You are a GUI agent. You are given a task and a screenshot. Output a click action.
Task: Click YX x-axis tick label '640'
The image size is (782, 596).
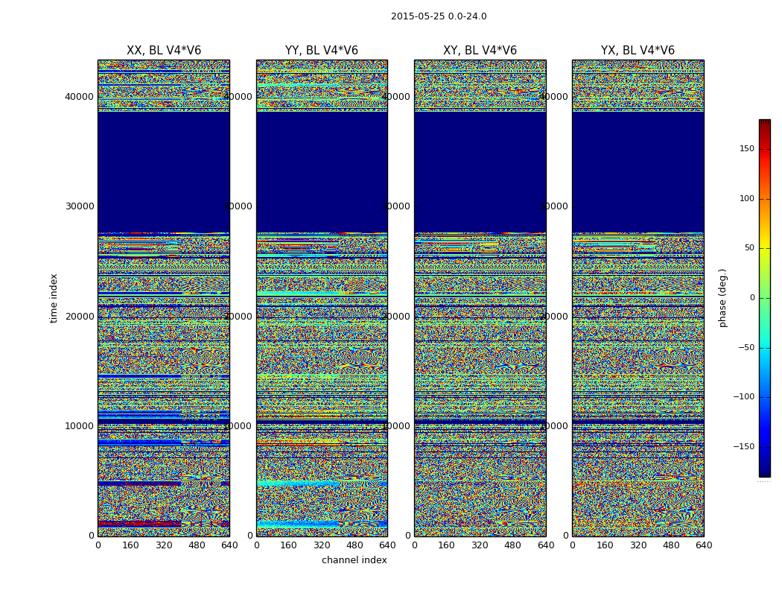point(704,545)
